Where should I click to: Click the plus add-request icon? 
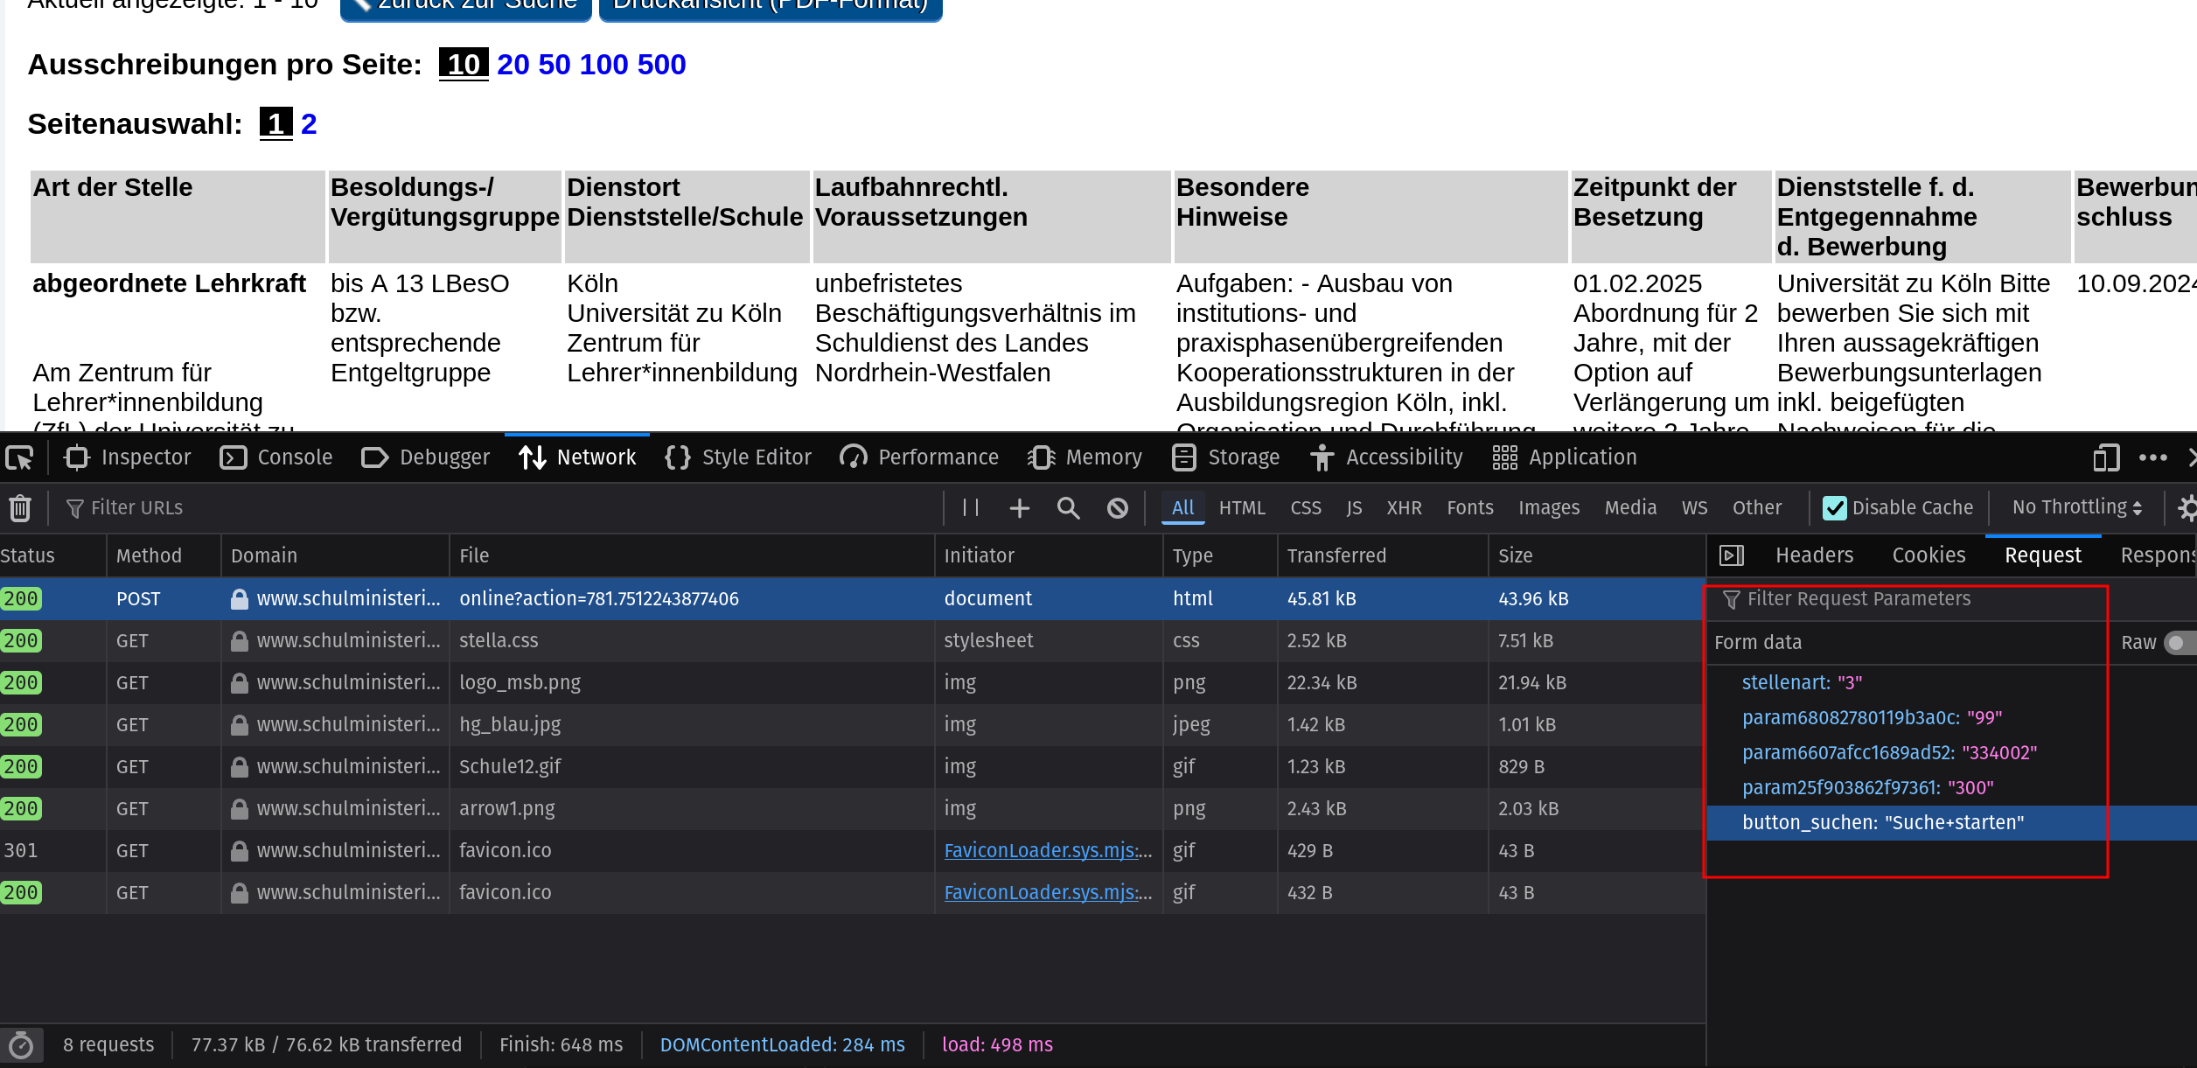pyautogui.click(x=1019, y=508)
